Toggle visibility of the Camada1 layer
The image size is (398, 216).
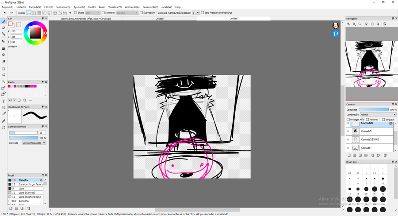point(348,148)
